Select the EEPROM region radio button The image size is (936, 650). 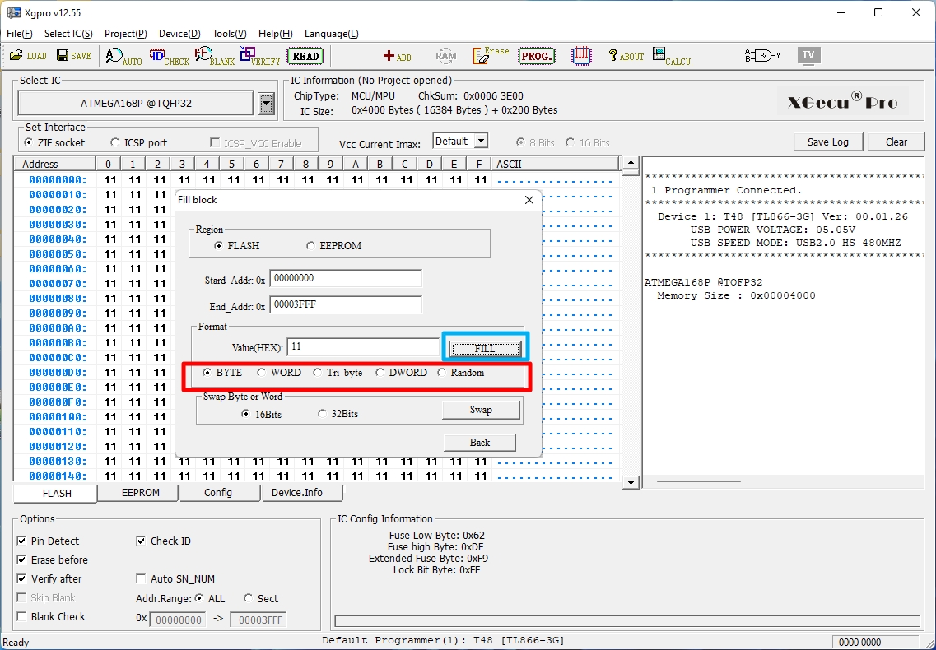point(311,246)
